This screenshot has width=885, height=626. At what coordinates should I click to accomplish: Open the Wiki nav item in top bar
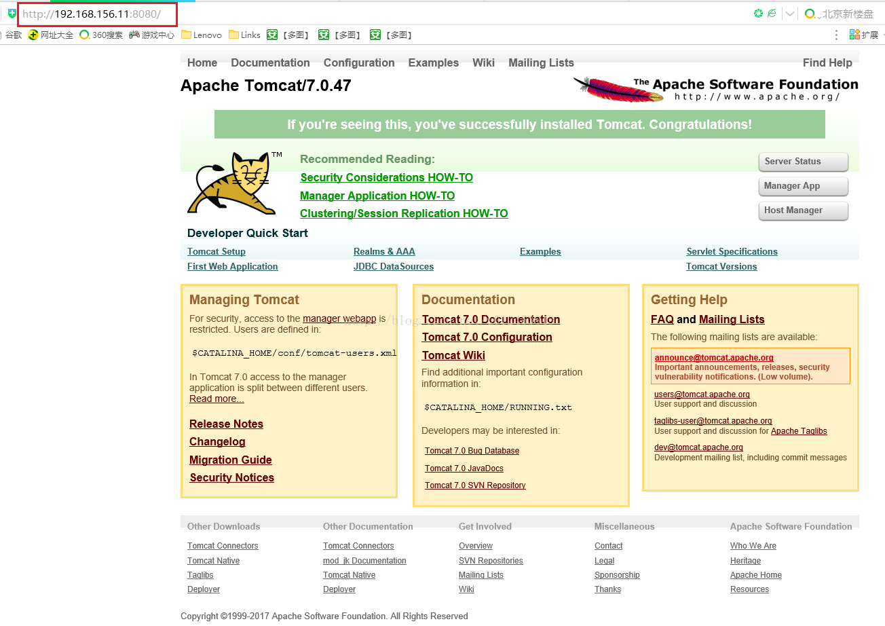pyautogui.click(x=483, y=62)
